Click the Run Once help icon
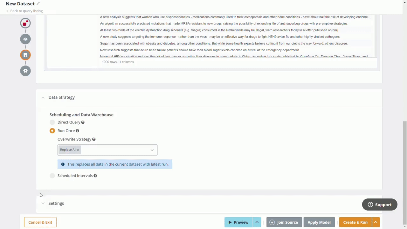407x229 pixels. coord(77,131)
